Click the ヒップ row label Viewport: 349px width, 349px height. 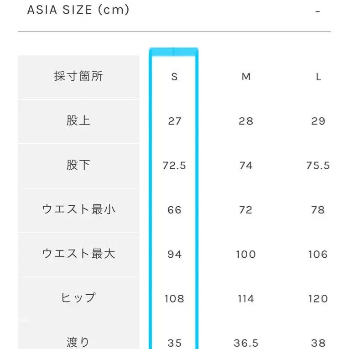(78, 298)
